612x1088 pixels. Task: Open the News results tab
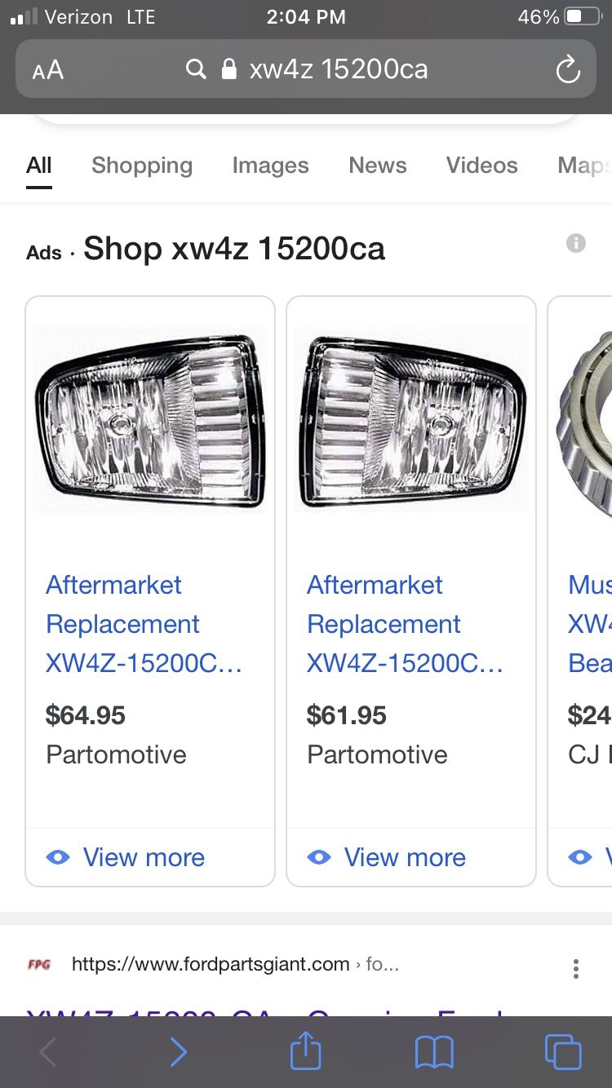pyautogui.click(x=378, y=166)
